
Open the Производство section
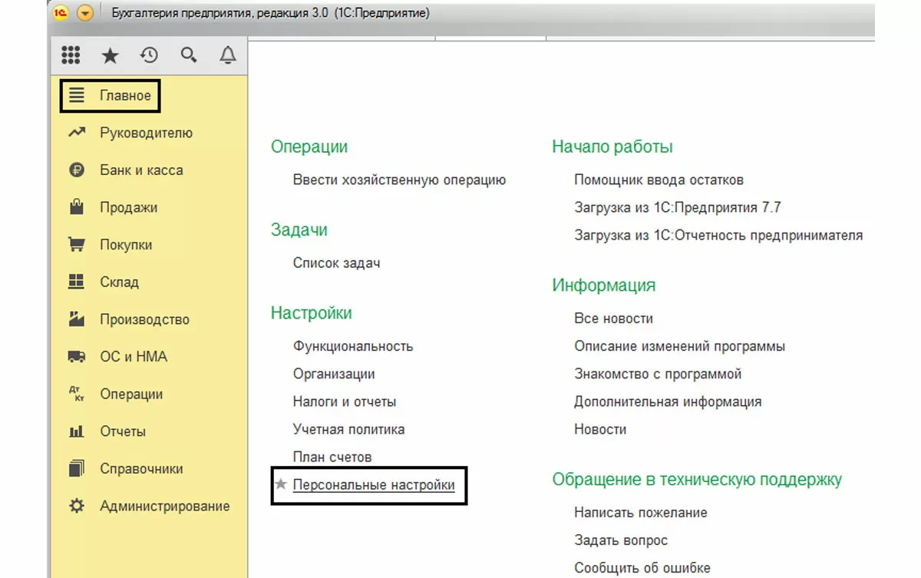[144, 319]
